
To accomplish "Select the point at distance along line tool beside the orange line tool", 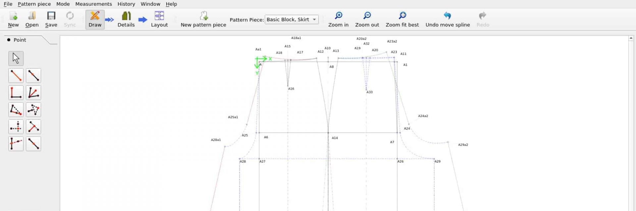I will 33,76.
